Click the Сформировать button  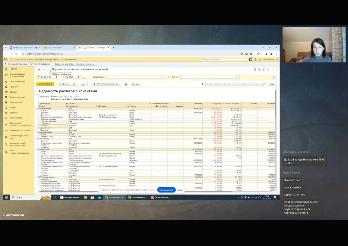coord(45,84)
